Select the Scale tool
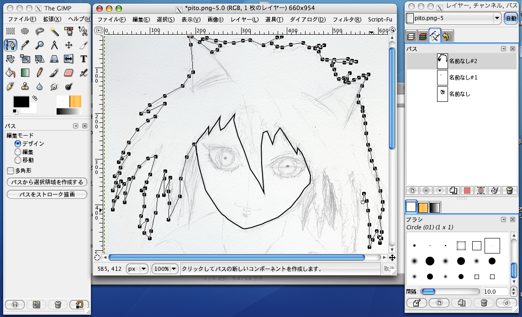This screenshot has height=317, width=522. tap(25, 59)
